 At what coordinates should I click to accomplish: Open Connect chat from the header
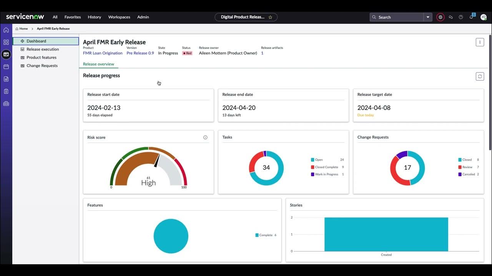(451, 17)
